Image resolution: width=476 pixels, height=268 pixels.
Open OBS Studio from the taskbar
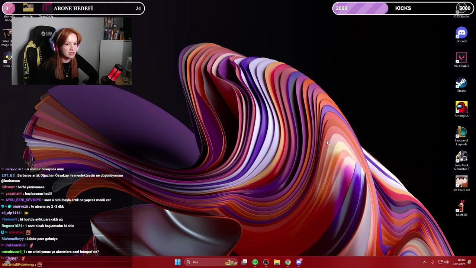tap(266, 262)
